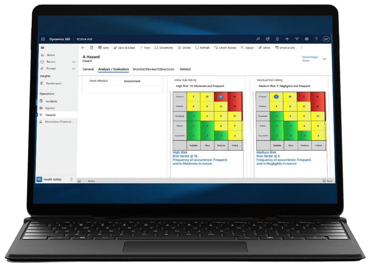Image resolution: width=371 pixels, height=268 pixels.
Task: Open Injuries in the sidebar
Action: click(x=50, y=108)
